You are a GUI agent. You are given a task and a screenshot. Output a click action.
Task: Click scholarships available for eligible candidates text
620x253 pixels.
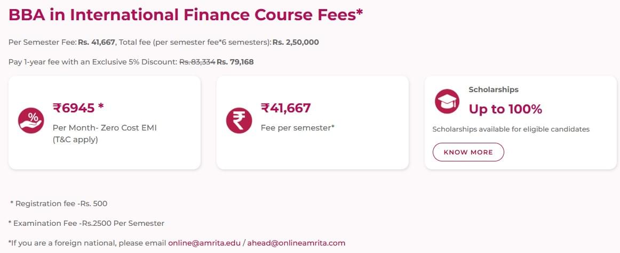[511, 129]
